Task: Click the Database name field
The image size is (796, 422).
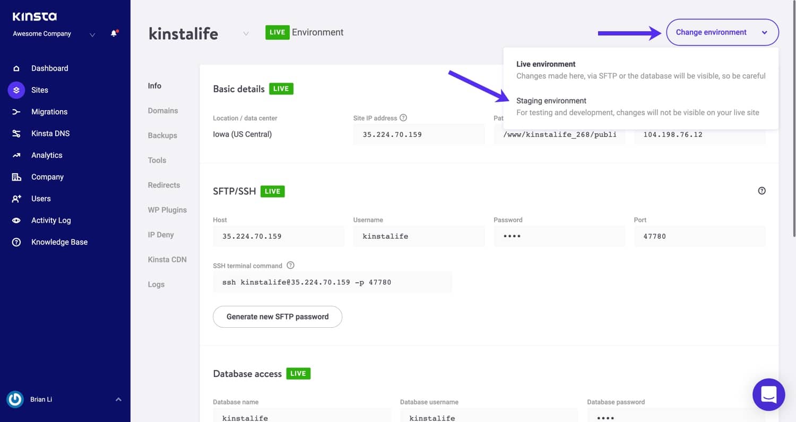Action: click(302, 415)
